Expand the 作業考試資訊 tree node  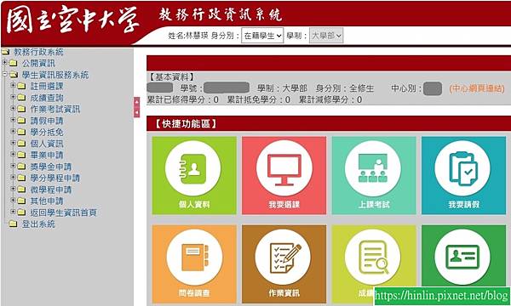pyautogui.click(x=13, y=108)
